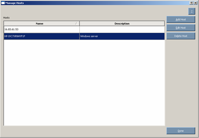Viewport: 199px width, 138px height.
Task: Click the Manage Hosts title bar text
Action: (15, 3)
